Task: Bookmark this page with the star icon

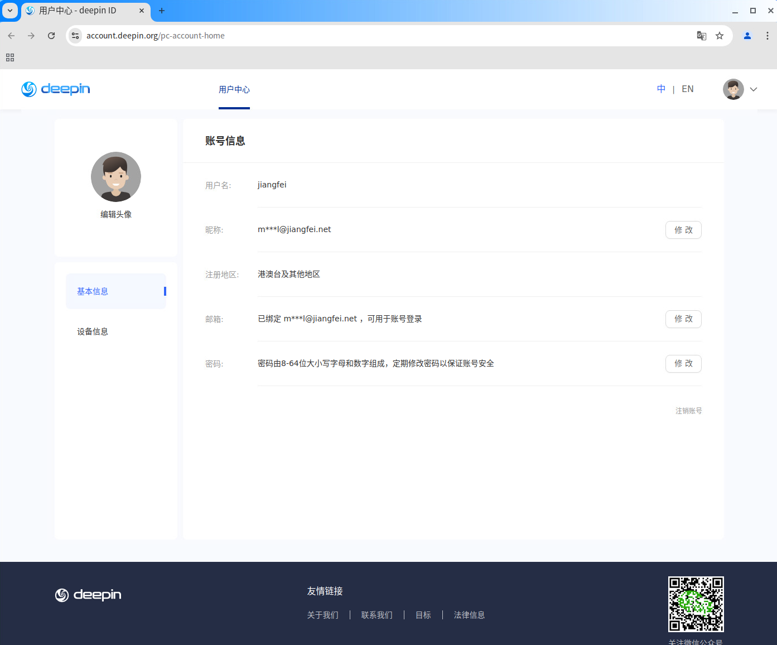Action: [720, 36]
